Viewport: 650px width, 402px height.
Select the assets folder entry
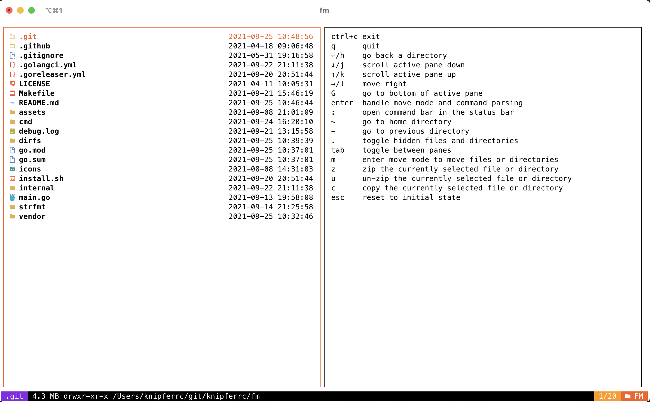[32, 112]
